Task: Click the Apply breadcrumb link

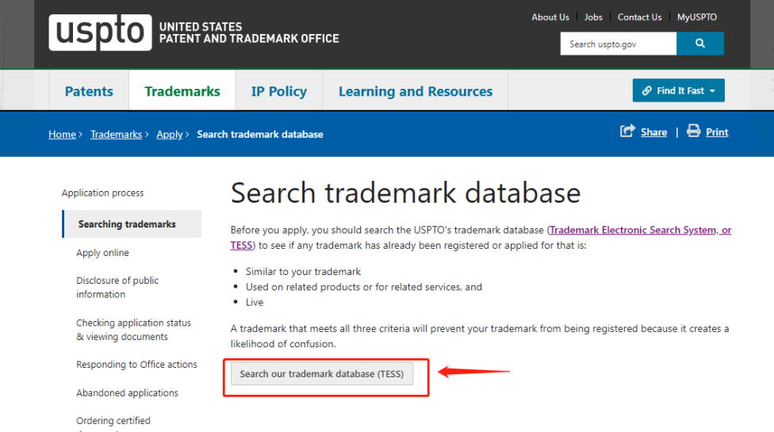Action: (x=170, y=134)
